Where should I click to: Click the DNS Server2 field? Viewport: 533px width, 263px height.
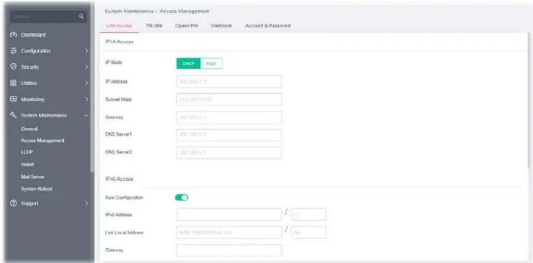click(229, 153)
